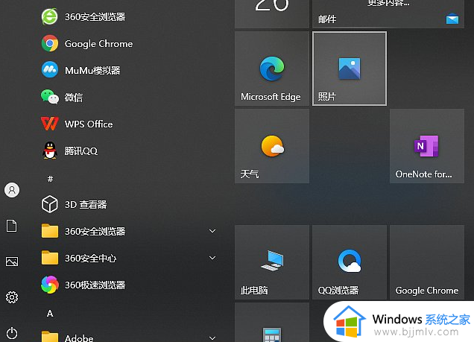Expand the 360安全浏览器 folder chevron

pos(212,231)
